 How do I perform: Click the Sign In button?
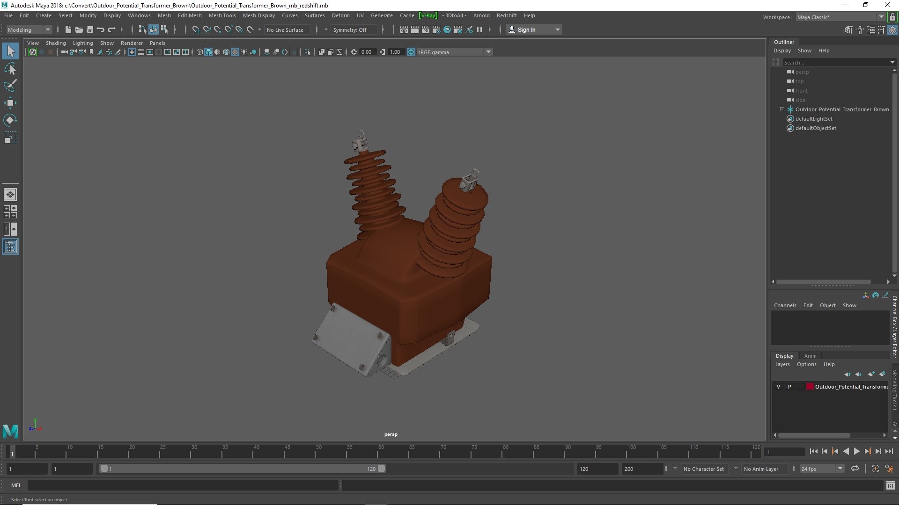(534, 29)
